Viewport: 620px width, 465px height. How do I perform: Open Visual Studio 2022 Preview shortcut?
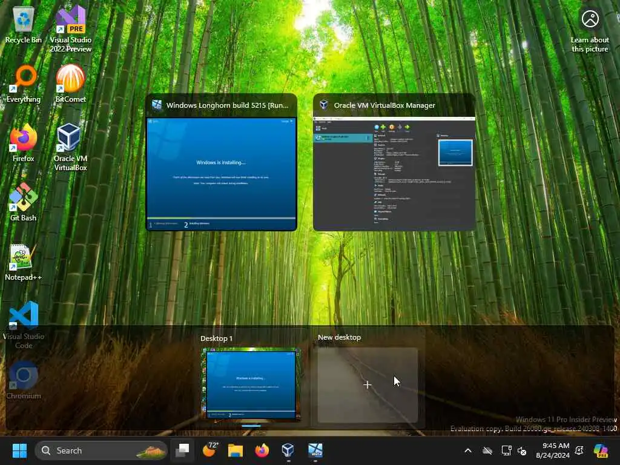click(70, 28)
